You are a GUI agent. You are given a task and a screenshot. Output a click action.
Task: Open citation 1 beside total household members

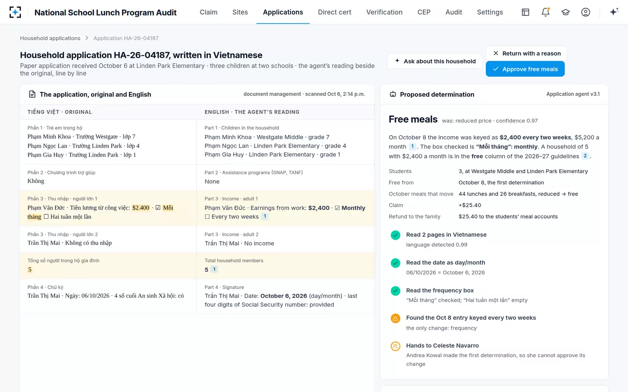point(214,270)
